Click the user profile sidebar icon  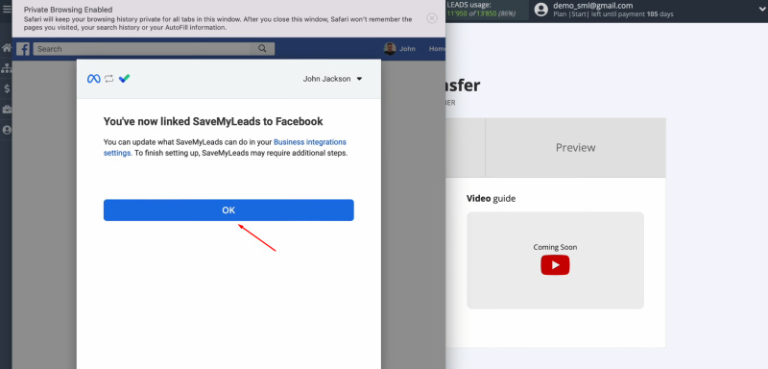(7, 130)
